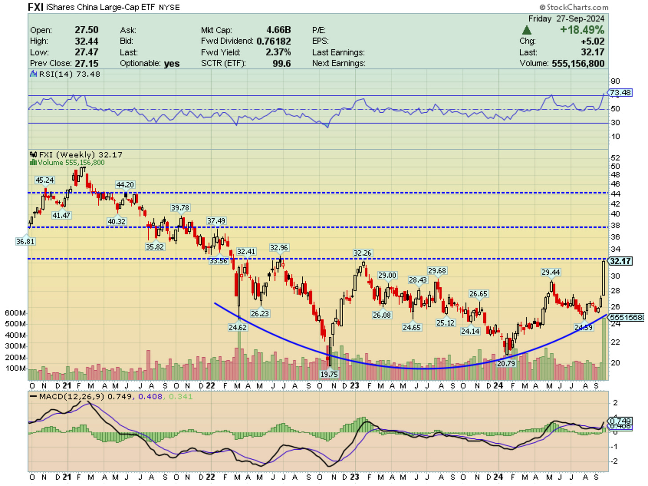The image size is (648, 486).
Task: Click the volume axis tag 55515680
Action: (627, 317)
